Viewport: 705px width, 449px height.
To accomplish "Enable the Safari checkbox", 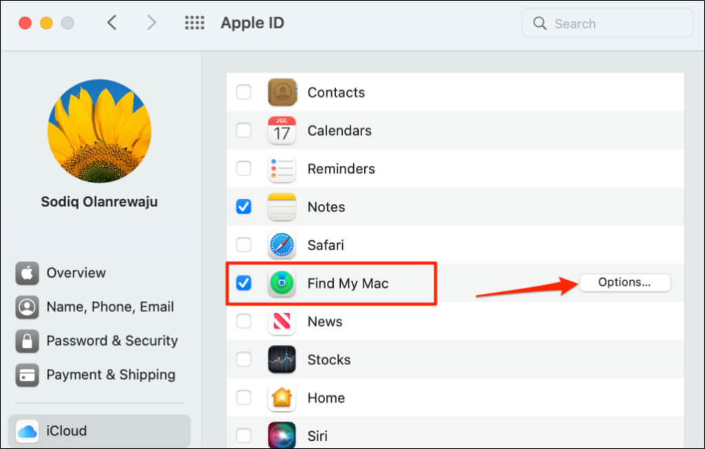I will (244, 245).
